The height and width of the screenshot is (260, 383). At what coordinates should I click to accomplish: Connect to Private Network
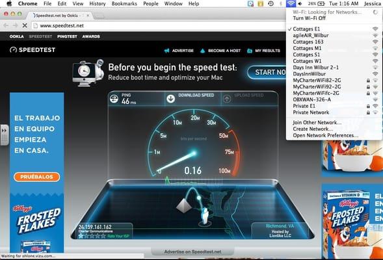[334, 112]
